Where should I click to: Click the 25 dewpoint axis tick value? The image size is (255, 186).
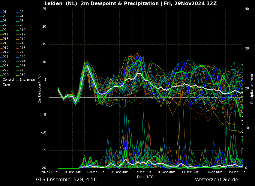tap(44, 9)
